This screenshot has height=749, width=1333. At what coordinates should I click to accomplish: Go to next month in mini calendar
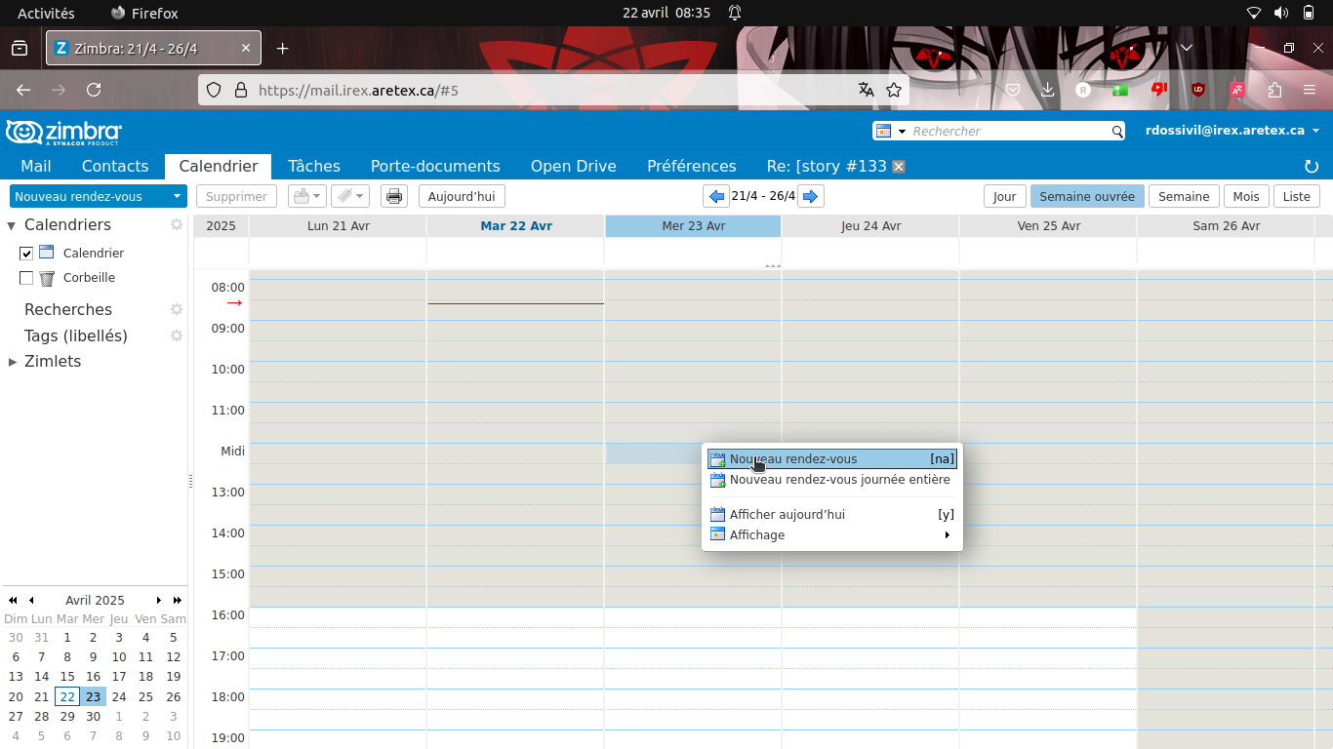click(158, 601)
